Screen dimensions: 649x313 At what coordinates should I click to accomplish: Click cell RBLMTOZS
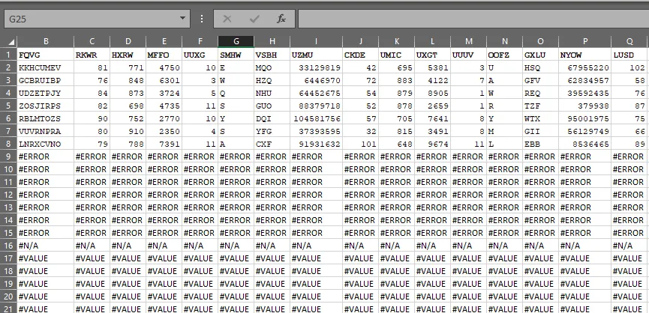coord(46,119)
